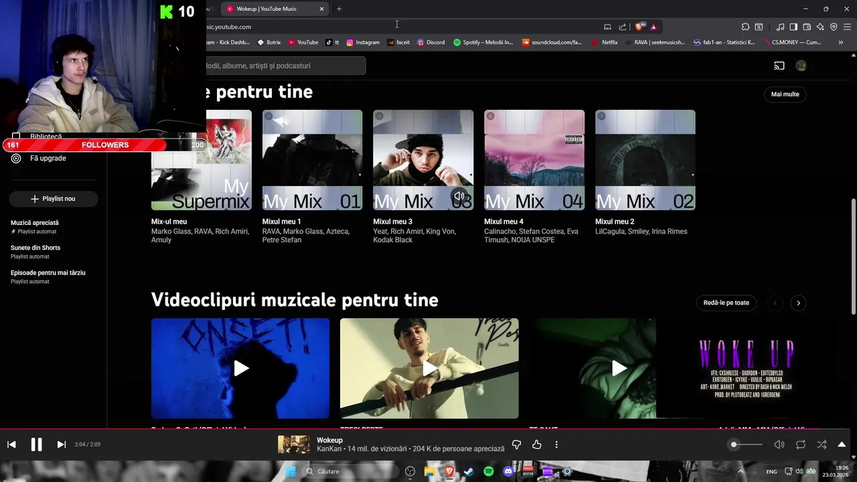This screenshot has width=857, height=482.
Task: Show next music videos carousel arrow
Action: 798,303
